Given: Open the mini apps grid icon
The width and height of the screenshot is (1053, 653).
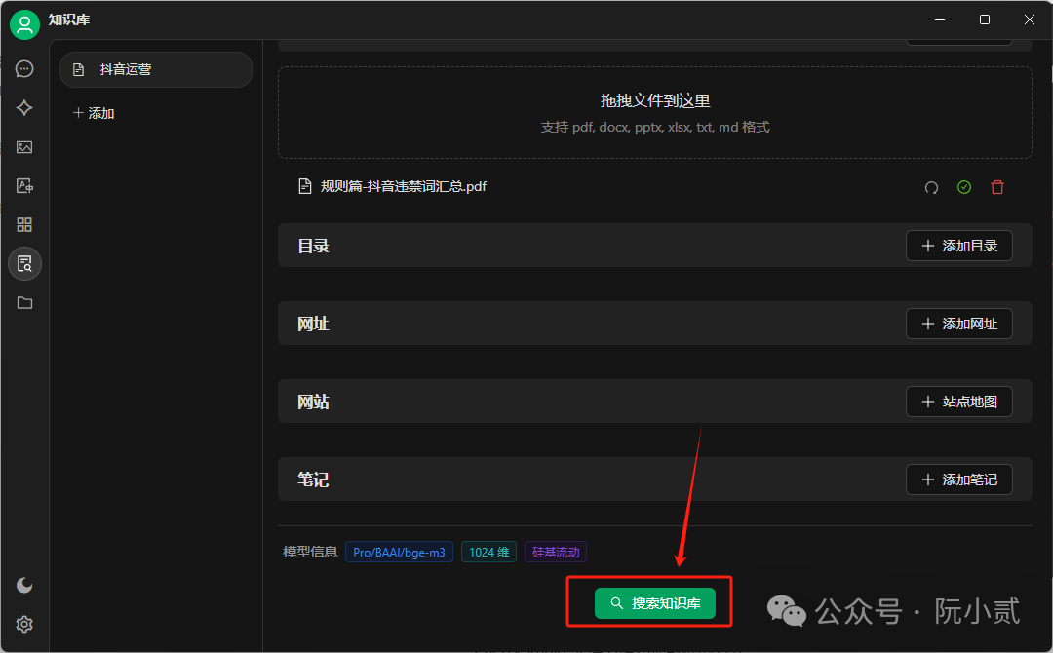Looking at the screenshot, I should [x=24, y=225].
